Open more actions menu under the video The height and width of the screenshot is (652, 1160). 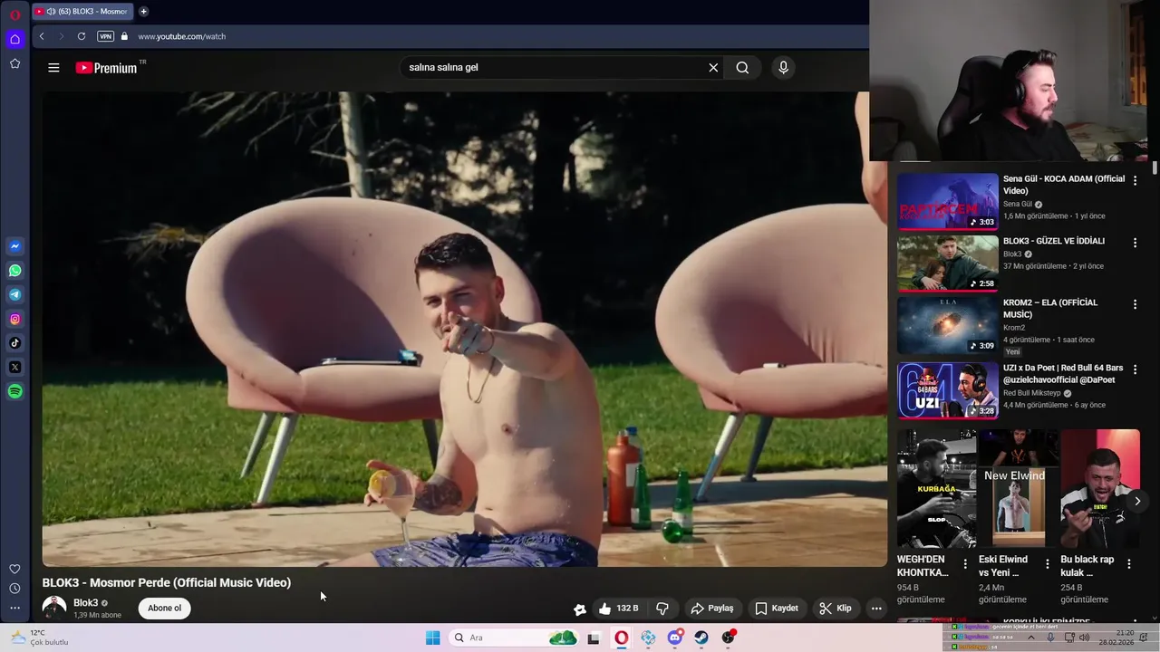click(876, 609)
